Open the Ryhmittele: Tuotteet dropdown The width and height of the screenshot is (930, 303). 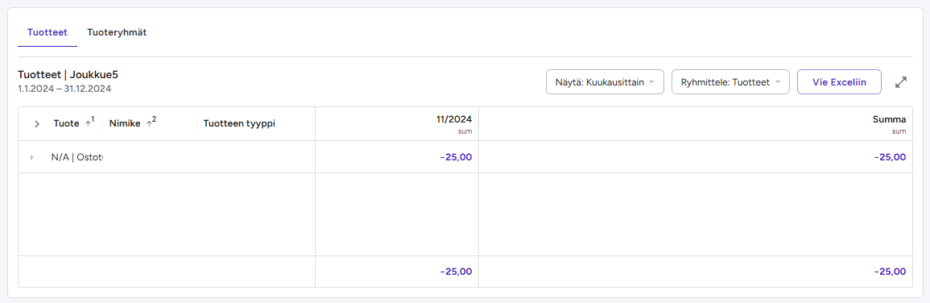(x=730, y=82)
